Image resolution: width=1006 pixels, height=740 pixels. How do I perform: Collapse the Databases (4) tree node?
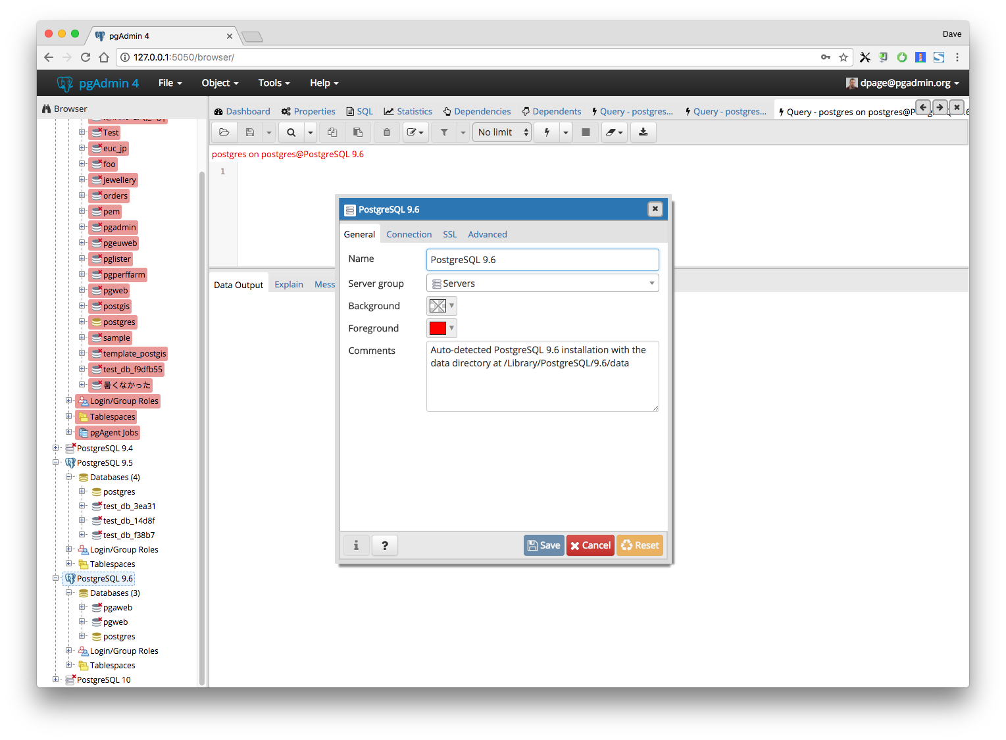69,477
